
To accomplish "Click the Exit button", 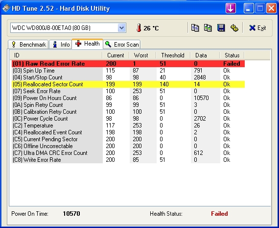I will [x=257, y=28].
